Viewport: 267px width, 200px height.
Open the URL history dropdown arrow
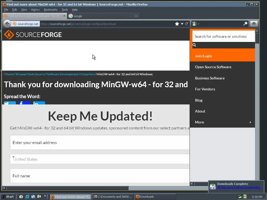[x=182, y=24]
